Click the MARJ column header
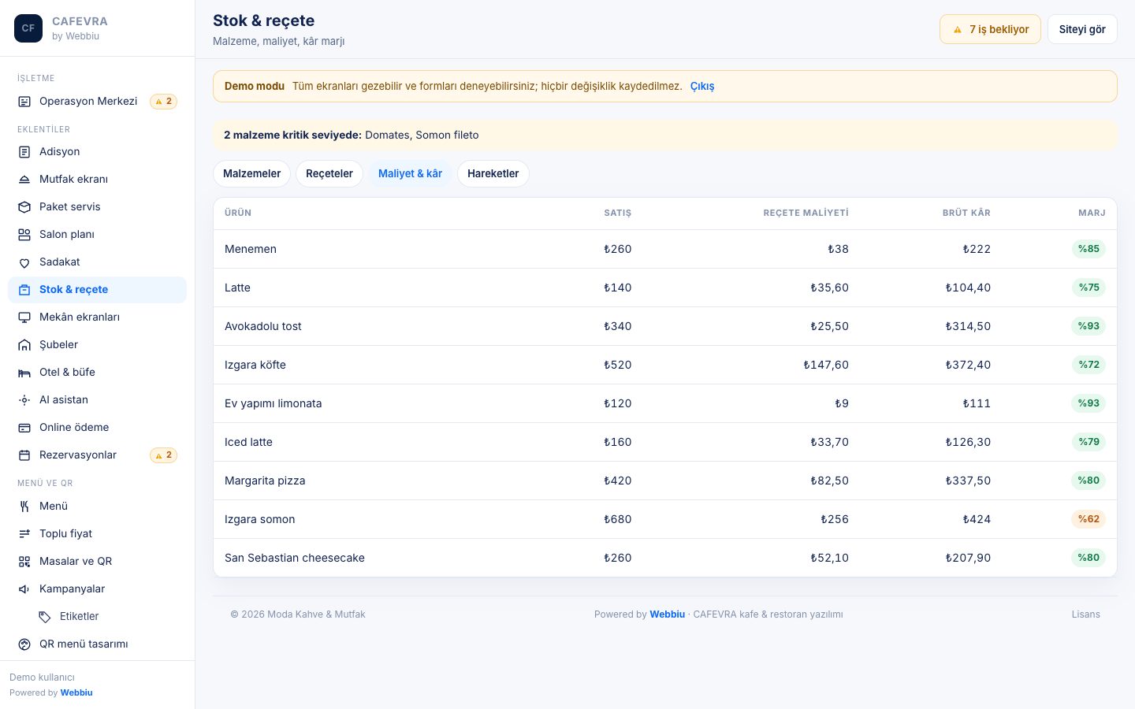The width and height of the screenshot is (1135, 709). pos(1092,213)
